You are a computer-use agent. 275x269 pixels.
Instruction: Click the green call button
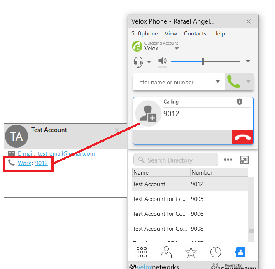tap(234, 82)
